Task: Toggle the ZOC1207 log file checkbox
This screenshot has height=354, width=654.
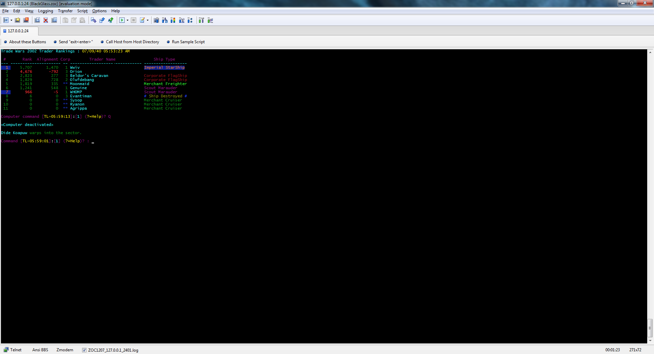Action: [84, 350]
